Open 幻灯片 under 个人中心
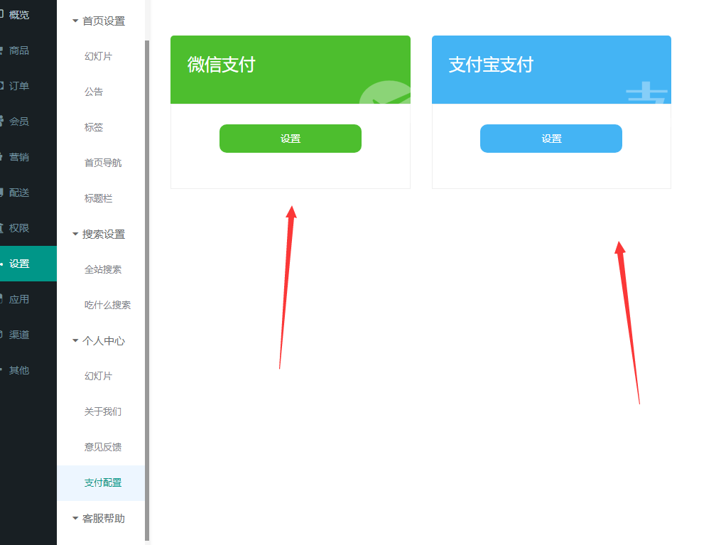 click(98, 376)
